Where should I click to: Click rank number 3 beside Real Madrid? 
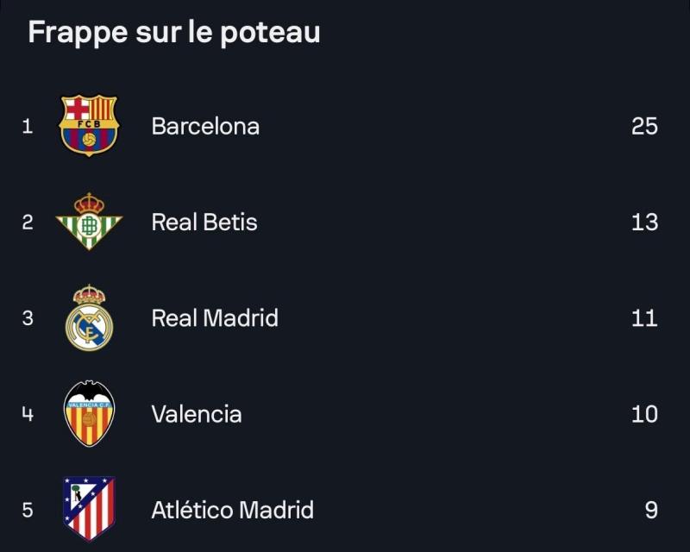click(x=28, y=318)
